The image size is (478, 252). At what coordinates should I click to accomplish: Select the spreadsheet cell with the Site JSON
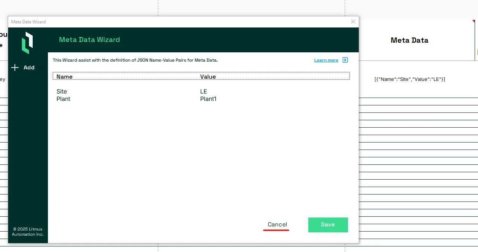[x=410, y=79]
